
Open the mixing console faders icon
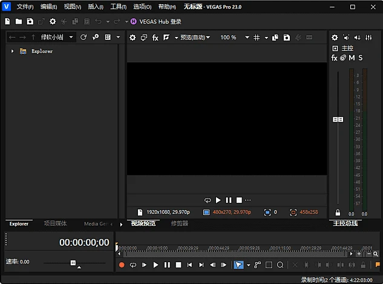(x=368, y=38)
